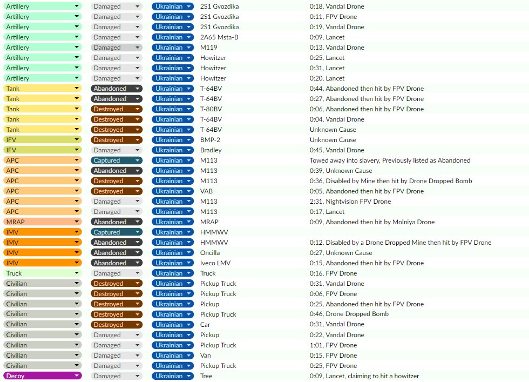Select '0:09, Lancet, claiming to hit a howitzer' cell
Image resolution: width=529 pixels, height=382 pixels.
[x=364, y=376]
